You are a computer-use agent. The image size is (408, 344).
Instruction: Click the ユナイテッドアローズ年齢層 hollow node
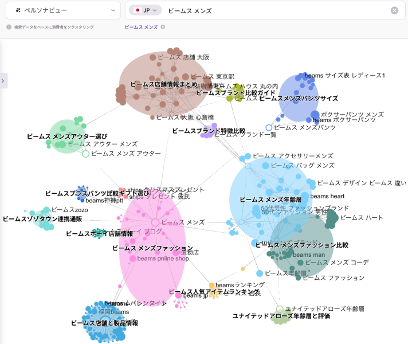[x=280, y=309]
